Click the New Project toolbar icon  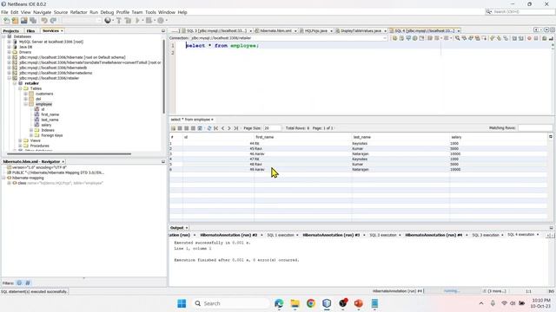coord(15,21)
